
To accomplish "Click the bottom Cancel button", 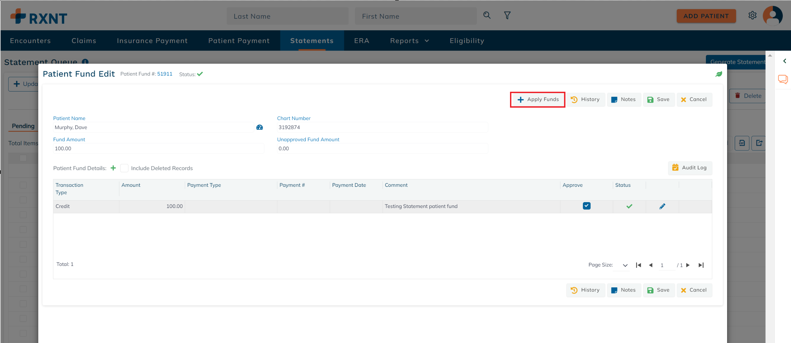I will click(x=694, y=290).
